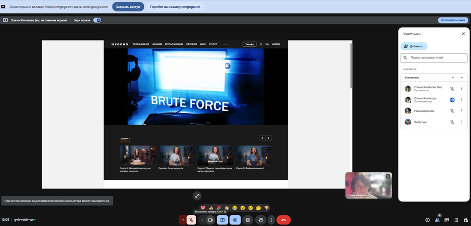The height and width of the screenshot is (226, 471).
Task: Click the 'Поиск пользователей' search field
Action: pos(433,58)
